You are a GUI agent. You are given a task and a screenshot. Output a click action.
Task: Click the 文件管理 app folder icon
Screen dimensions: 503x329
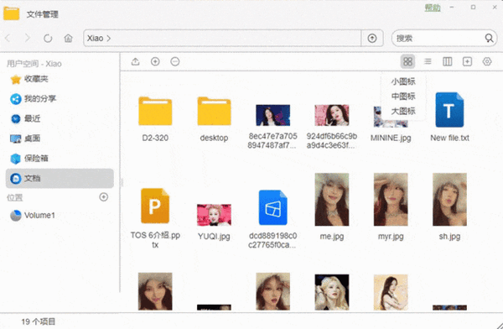pyautogui.click(x=12, y=13)
